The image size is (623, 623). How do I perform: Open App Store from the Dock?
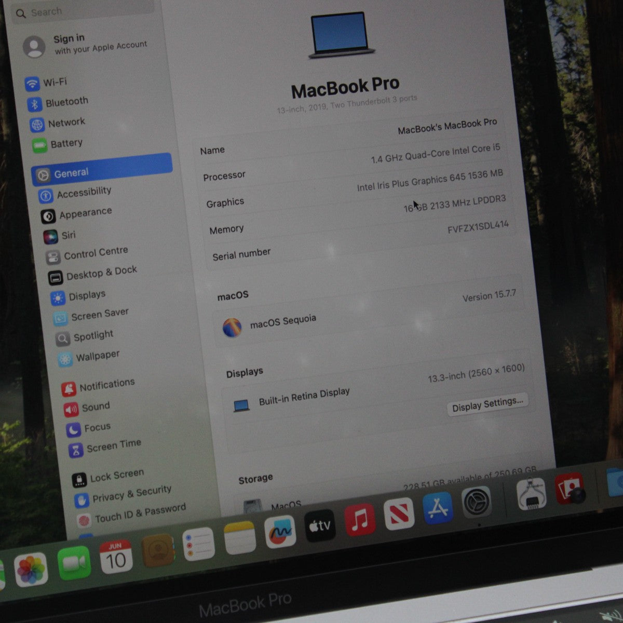[x=438, y=508]
